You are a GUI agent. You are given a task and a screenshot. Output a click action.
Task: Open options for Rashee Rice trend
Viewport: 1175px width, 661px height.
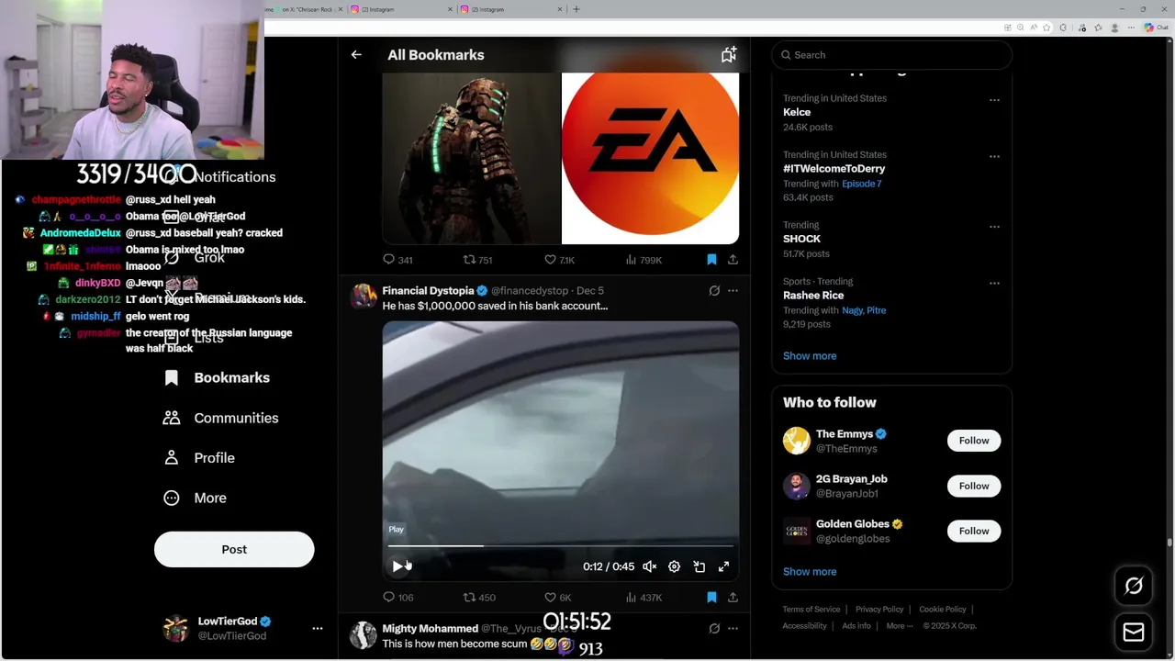(x=994, y=284)
